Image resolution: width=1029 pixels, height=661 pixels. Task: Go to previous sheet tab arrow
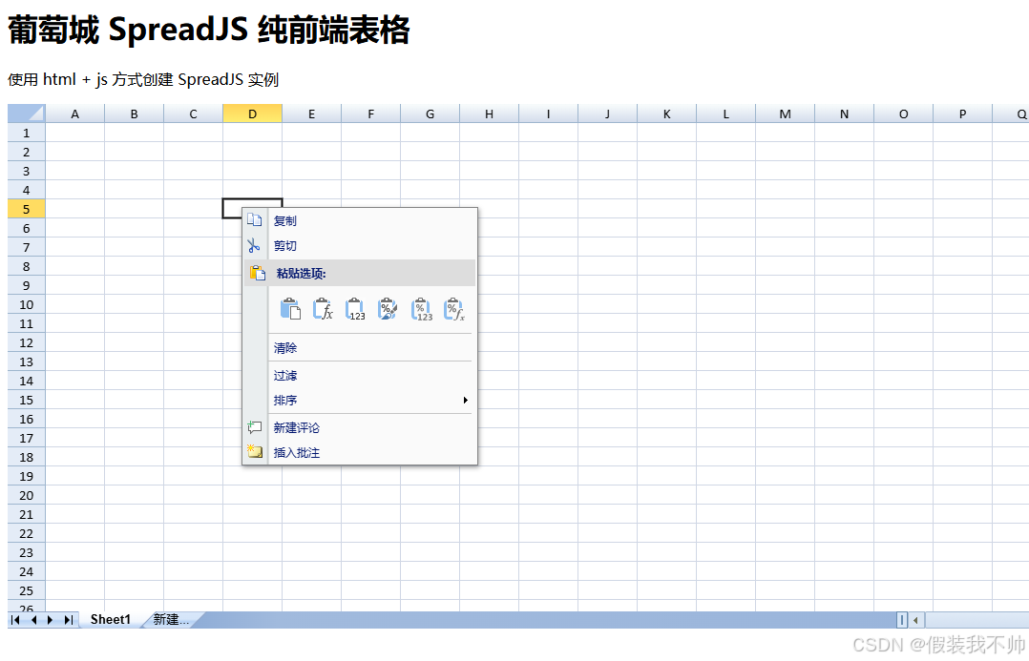pyautogui.click(x=33, y=620)
